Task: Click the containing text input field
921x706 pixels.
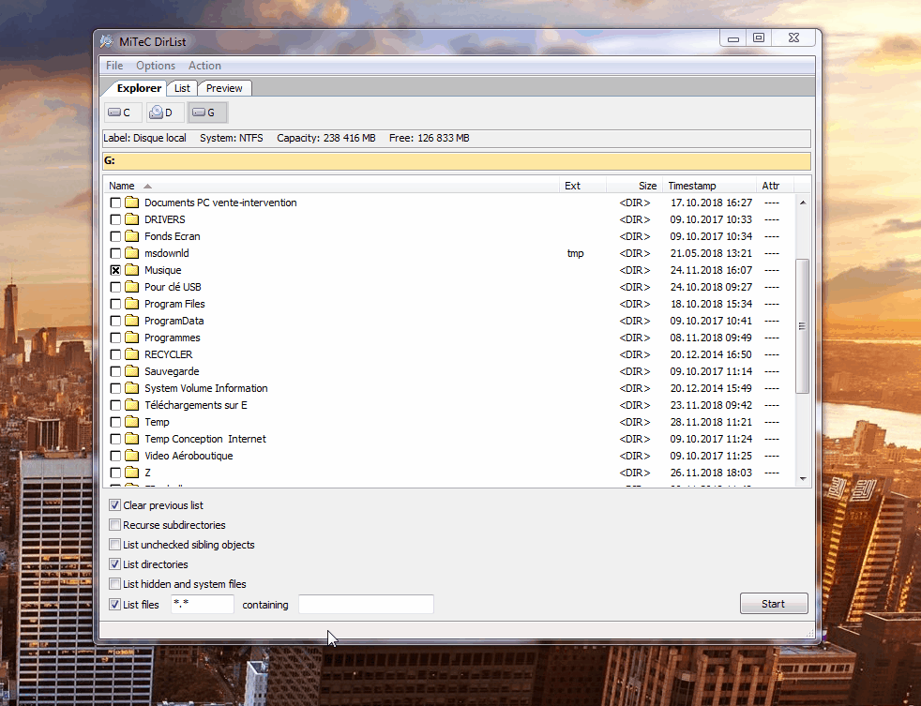Action: click(x=366, y=605)
